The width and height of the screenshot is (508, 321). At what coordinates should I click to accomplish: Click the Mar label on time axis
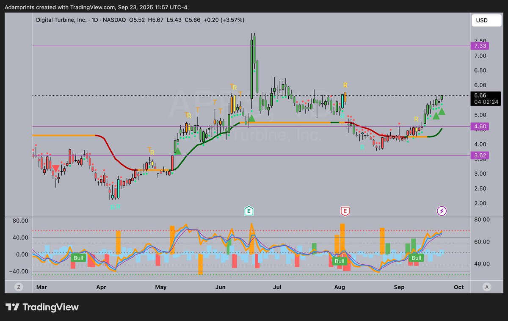pyautogui.click(x=41, y=287)
